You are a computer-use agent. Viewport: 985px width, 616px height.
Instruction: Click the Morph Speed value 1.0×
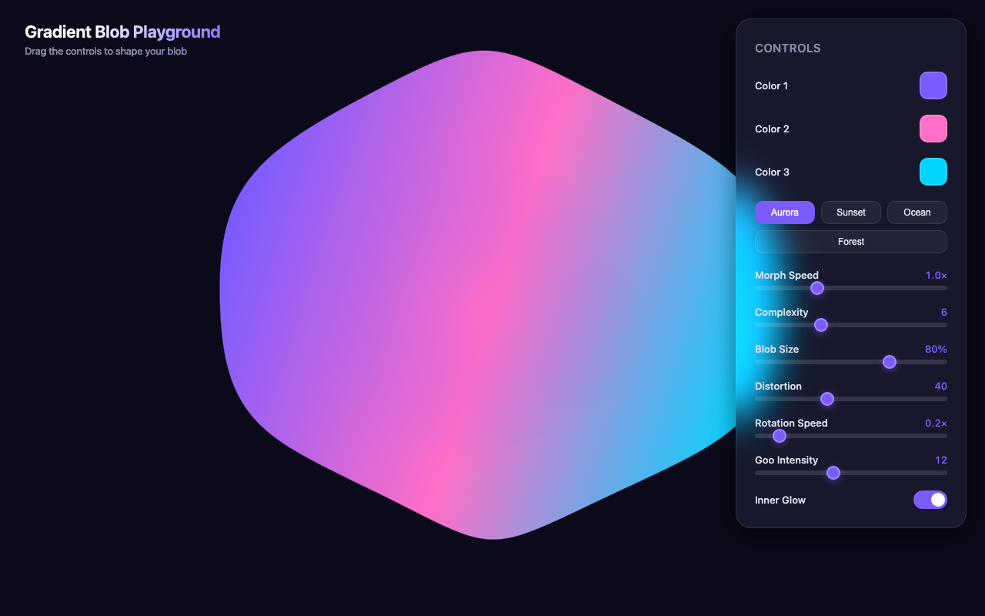point(936,275)
